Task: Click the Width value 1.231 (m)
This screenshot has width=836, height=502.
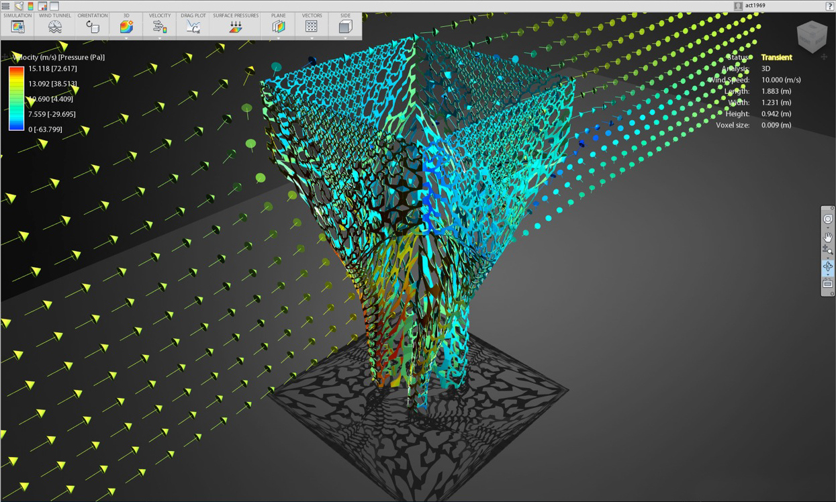Action: coord(776,103)
